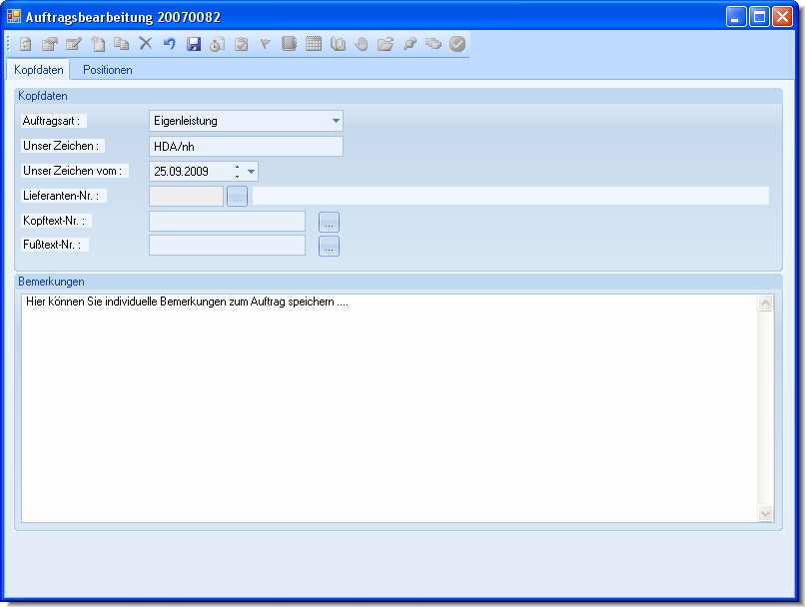Open Kopftext-Nr. lookup ellipsis button
The height and width of the screenshot is (607, 805).
[x=329, y=223]
